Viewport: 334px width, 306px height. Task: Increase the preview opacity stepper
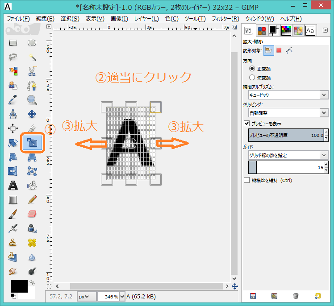point(326,132)
